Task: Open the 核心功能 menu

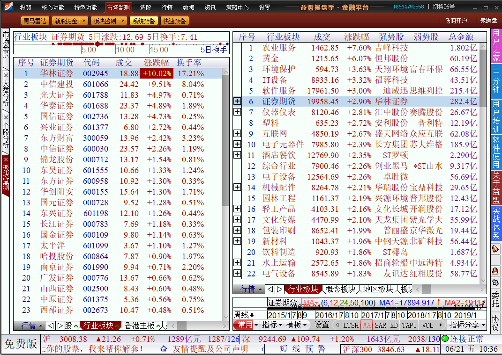Action: pyautogui.click(x=53, y=7)
